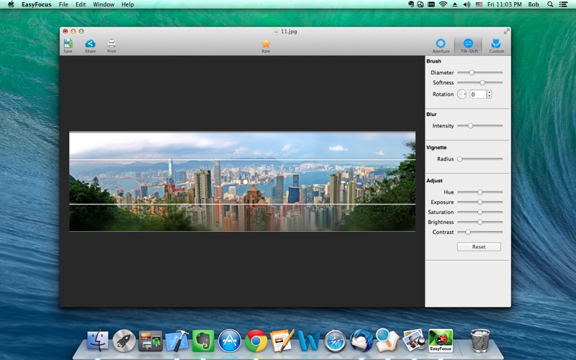Click the Rotation value input field

click(x=477, y=94)
